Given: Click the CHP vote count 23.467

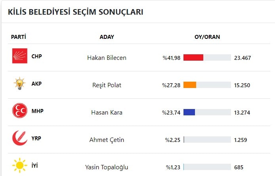Looking at the screenshot, I should coord(243,58).
